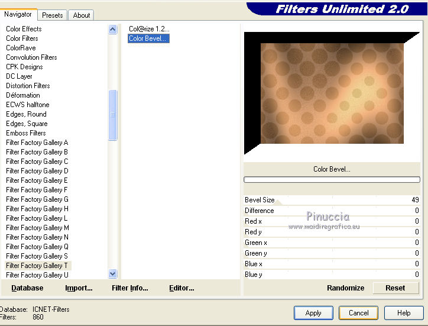This screenshot has height=326, width=428.
Task: Cancel the Filters Unlimited dialog
Action: [358, 313]
